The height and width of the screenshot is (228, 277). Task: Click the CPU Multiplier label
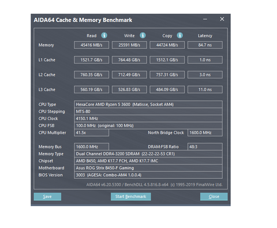point(52,133)
